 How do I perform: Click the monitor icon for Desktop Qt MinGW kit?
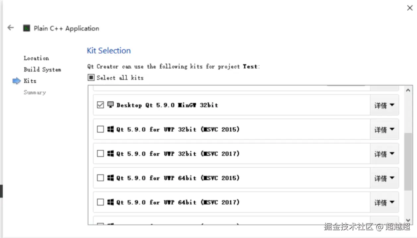pyautogui.click(x=110, y=105)
